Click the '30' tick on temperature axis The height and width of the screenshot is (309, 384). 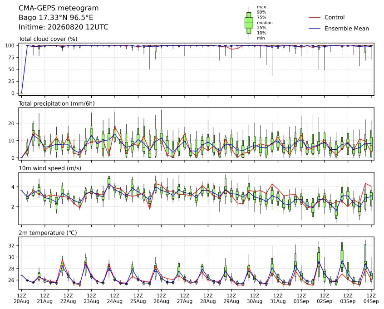click(12, 257)
